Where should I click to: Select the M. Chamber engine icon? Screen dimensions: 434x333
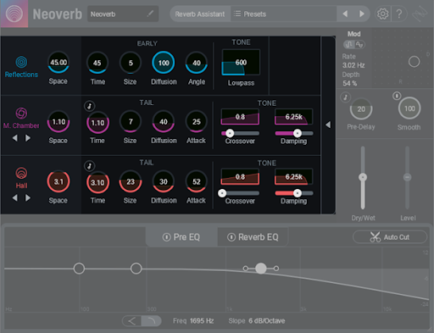coord(21,114)
